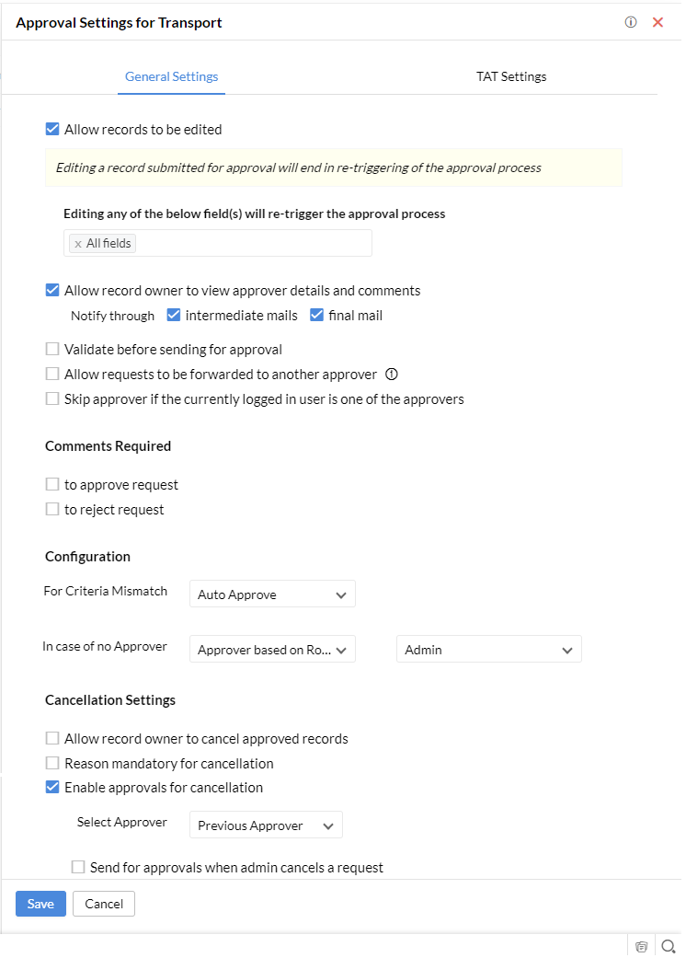686x958 pixels.
Task: Open the Previous Approver dropdown
Action: (266, 825)
